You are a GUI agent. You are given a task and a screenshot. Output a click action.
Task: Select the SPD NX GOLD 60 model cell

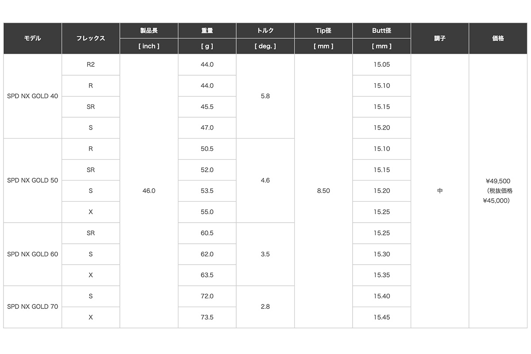tap(32, 254)
